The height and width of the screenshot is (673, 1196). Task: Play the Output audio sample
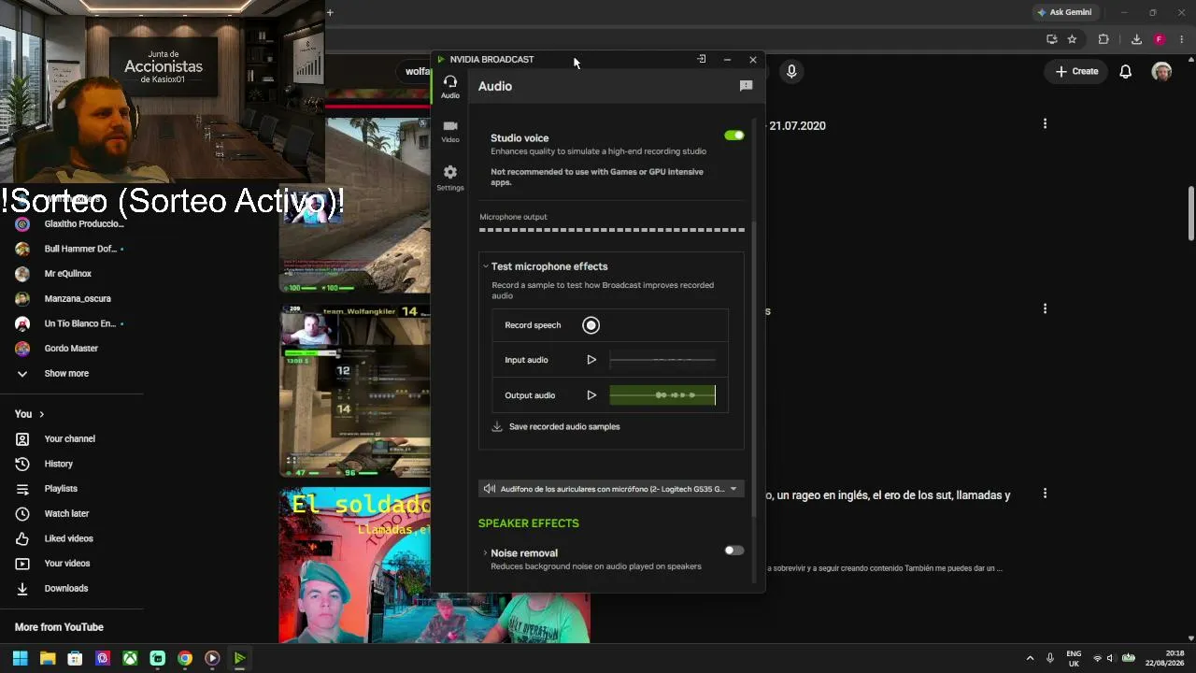tap(591, 395)
